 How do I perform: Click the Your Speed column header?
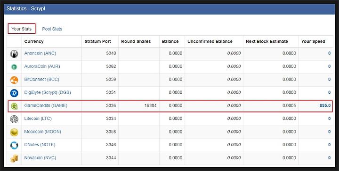click(x=313, y=41)
